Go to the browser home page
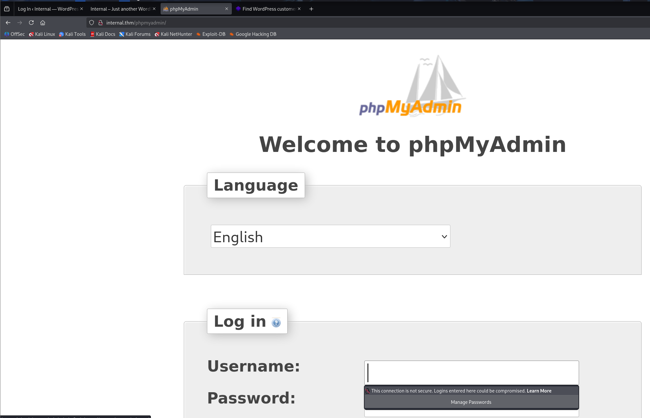Screen dimensions: 650x418 coord(43,23)
